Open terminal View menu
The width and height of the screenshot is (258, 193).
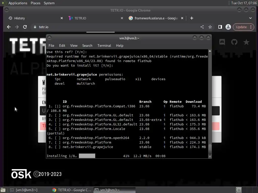(x=74, y=46)
